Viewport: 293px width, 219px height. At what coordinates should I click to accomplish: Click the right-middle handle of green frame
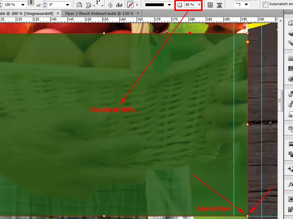coord(248,124)
